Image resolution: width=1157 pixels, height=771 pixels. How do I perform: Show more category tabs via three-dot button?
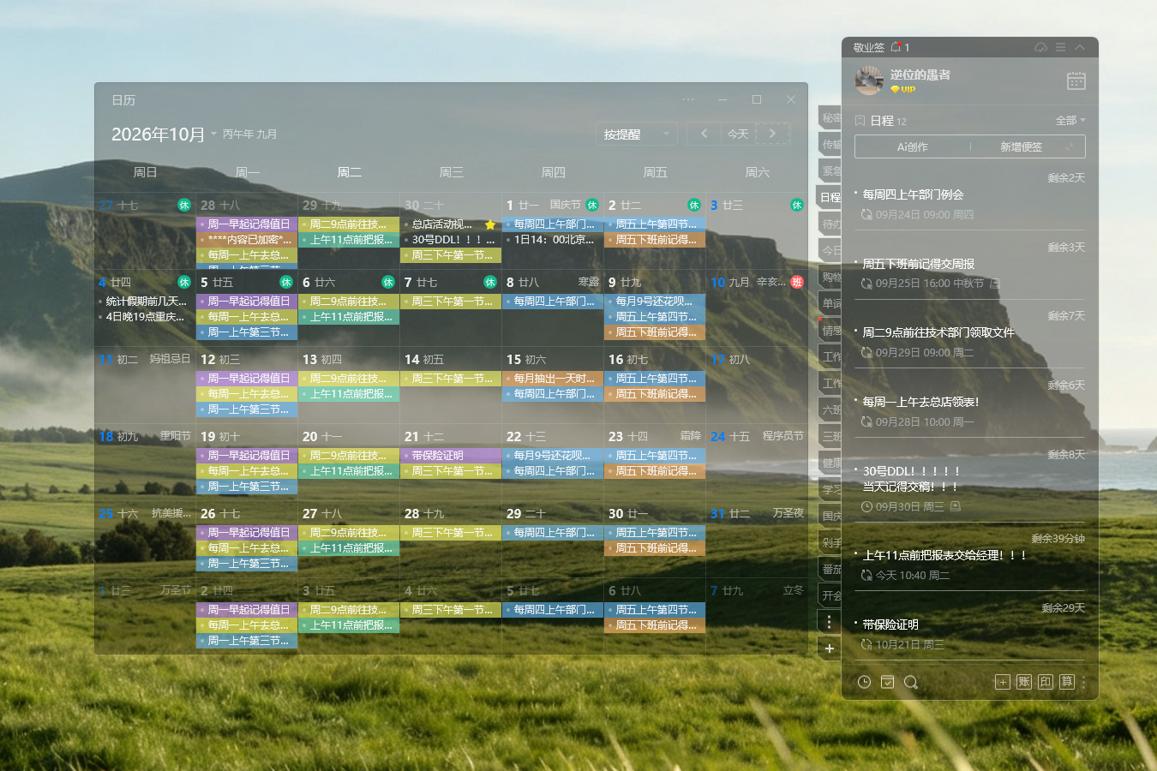click(x=829, y=623)
